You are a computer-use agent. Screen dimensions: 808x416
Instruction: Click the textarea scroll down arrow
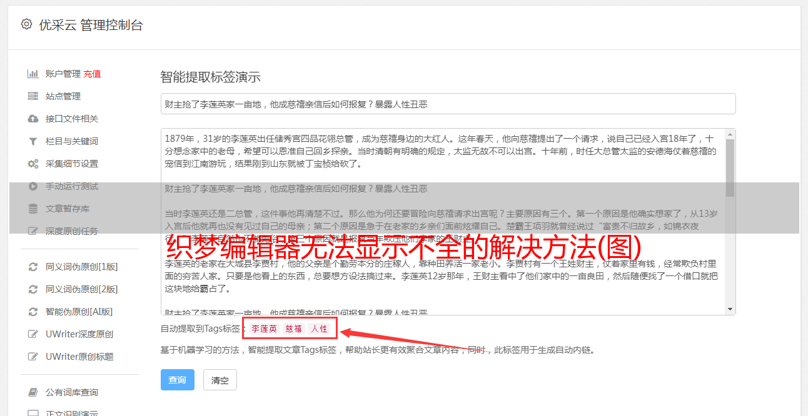(x=730, y=310)
